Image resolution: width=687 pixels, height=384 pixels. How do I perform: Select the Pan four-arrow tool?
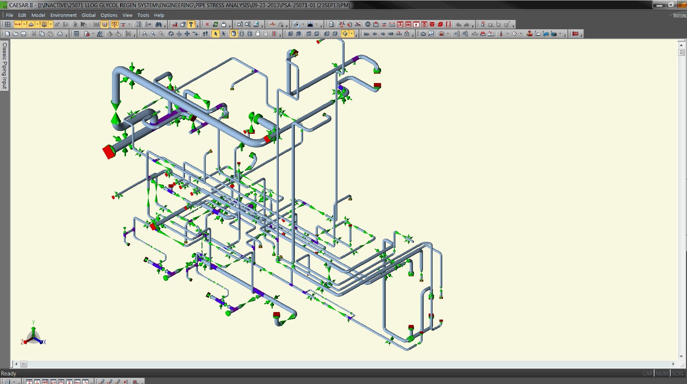coord(187,34)
